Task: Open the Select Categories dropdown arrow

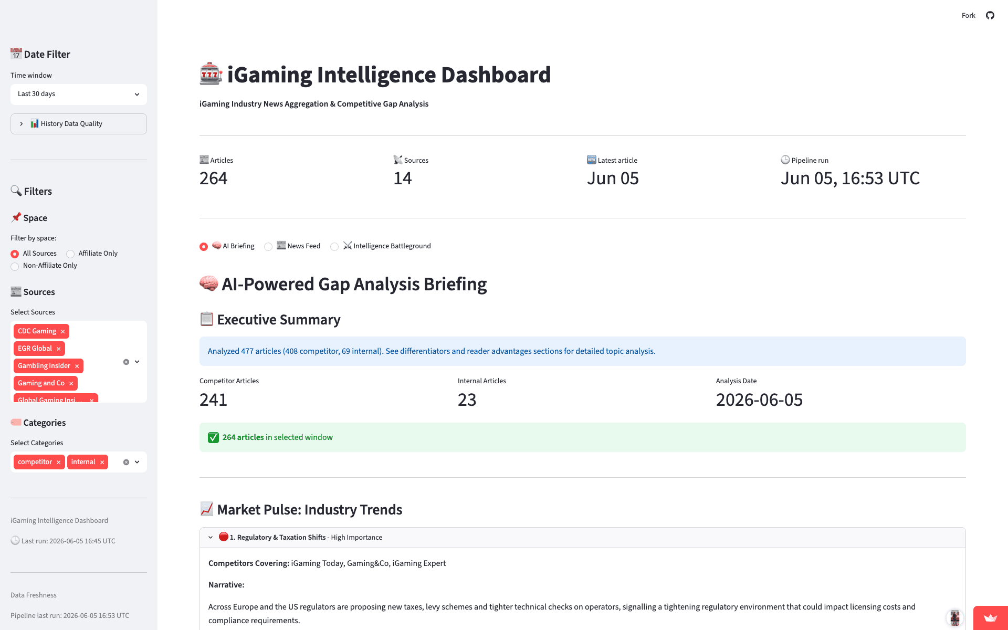Action: (x=137, y=462)
